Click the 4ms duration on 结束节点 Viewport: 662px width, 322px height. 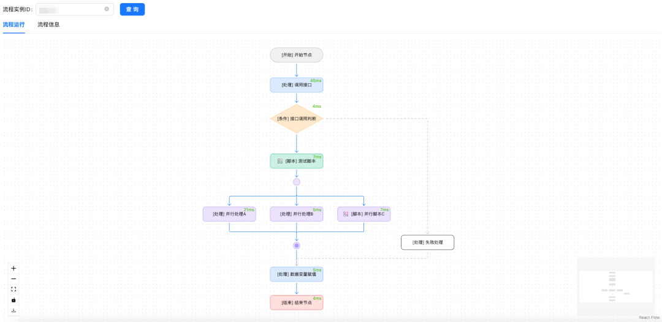pyautogui.click(x=317, y=298)
